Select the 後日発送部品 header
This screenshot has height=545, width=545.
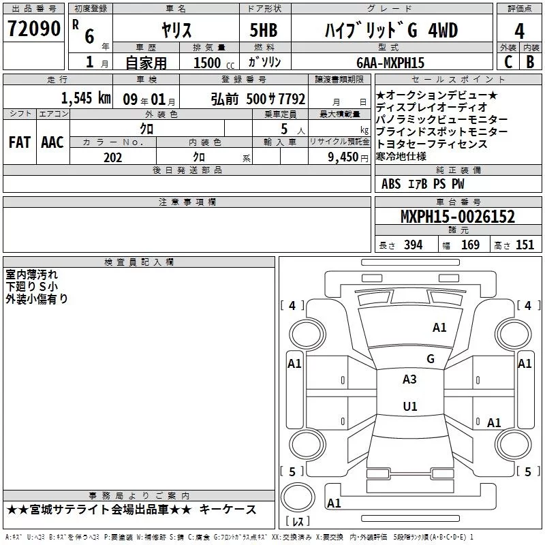[x=187, y=170]
